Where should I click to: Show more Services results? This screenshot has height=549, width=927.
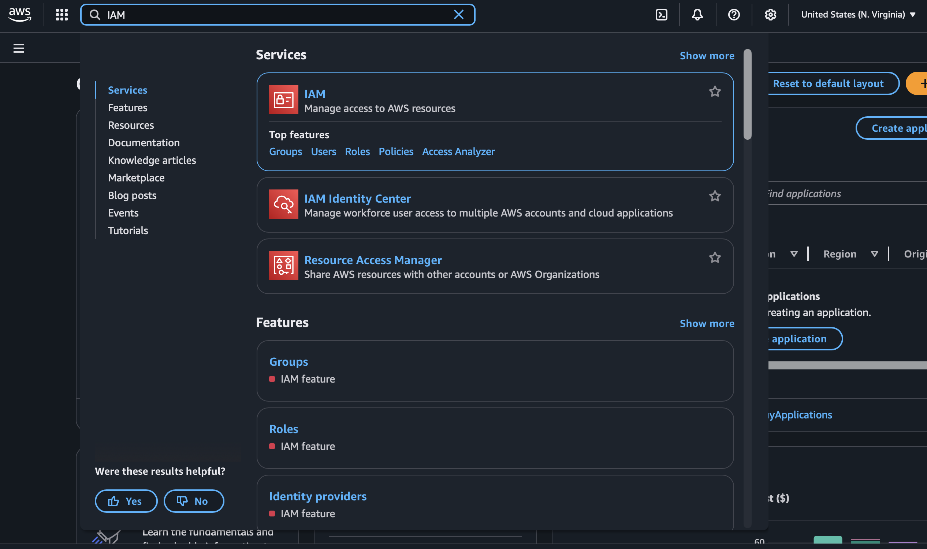click(706, 56)
